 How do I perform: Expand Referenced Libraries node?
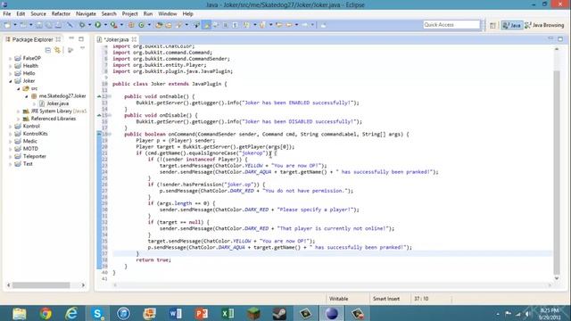click(x=18, y=119)
